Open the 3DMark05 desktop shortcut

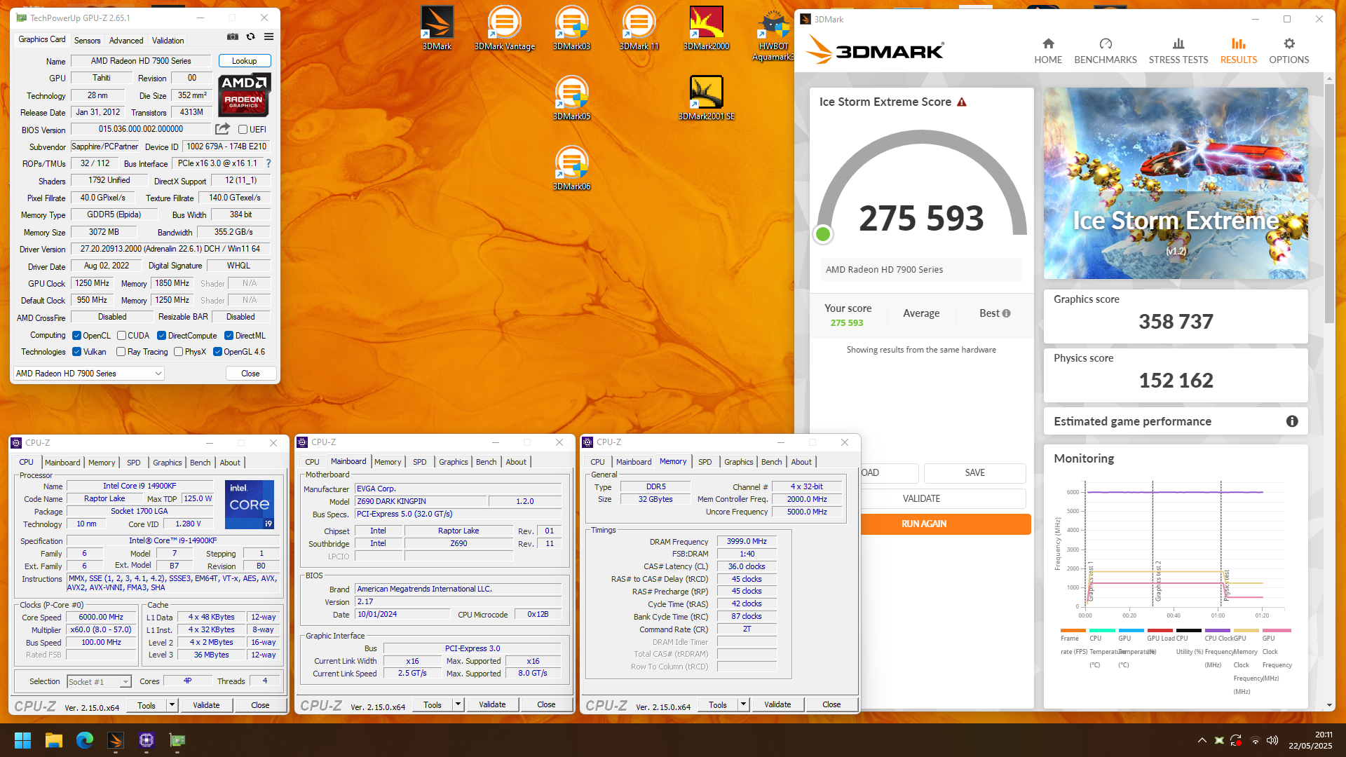click(571, 99)
